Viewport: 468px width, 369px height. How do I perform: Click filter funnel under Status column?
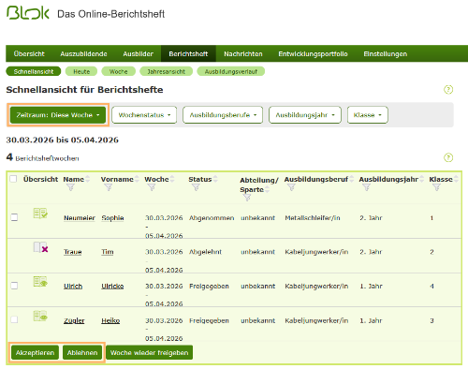pyautogui.click(x=196, y=187)
